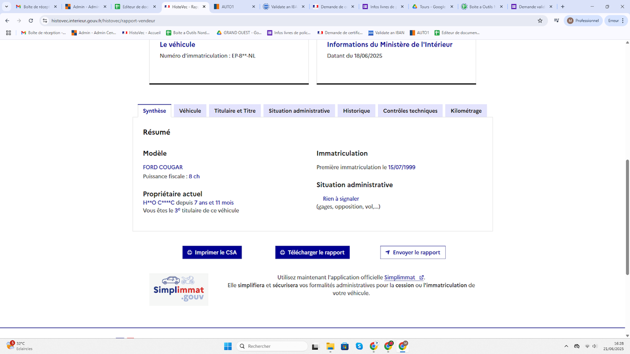Click the Erreur button in Chrome toolbar
Viewport: 630px width, 354px height.
[612, 20]
